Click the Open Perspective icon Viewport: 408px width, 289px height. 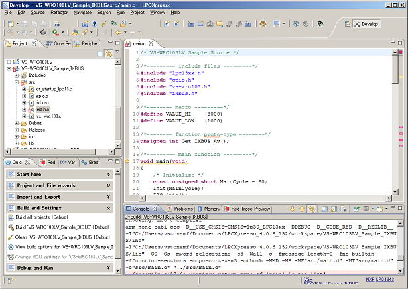[x=348, y=24]
